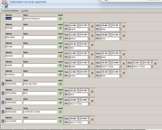This screenshot has height=130, width=162.
Task: Adjust Sabato 21:05 start time stepper
Action: (141, 62)
